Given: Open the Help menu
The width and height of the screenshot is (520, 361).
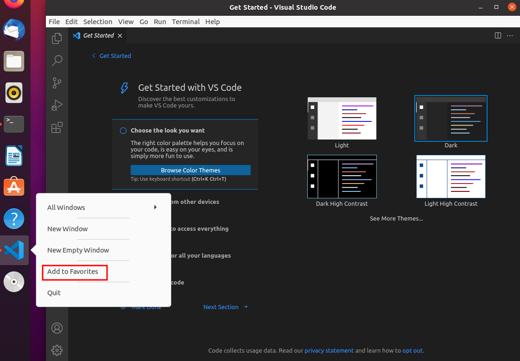Looking at the screenshot, I should [x=213, y=21].
